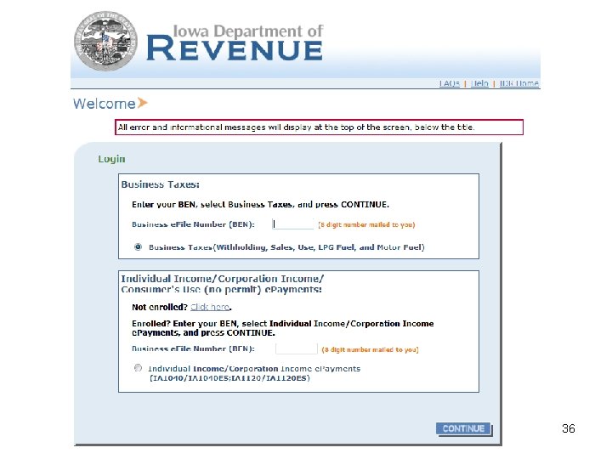Open the FAQs link
Viewport: 612px width, 459px height.
coord(450,83)
